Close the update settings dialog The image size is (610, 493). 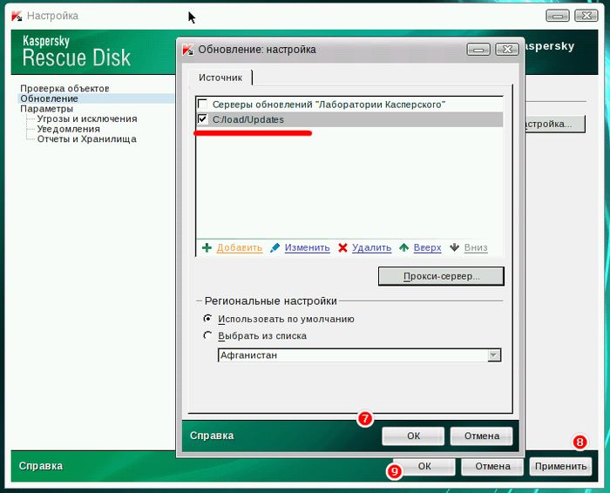coord(507,50)
